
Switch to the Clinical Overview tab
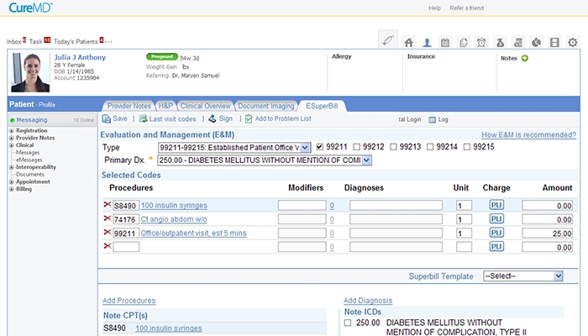click(x=204, y=106)
